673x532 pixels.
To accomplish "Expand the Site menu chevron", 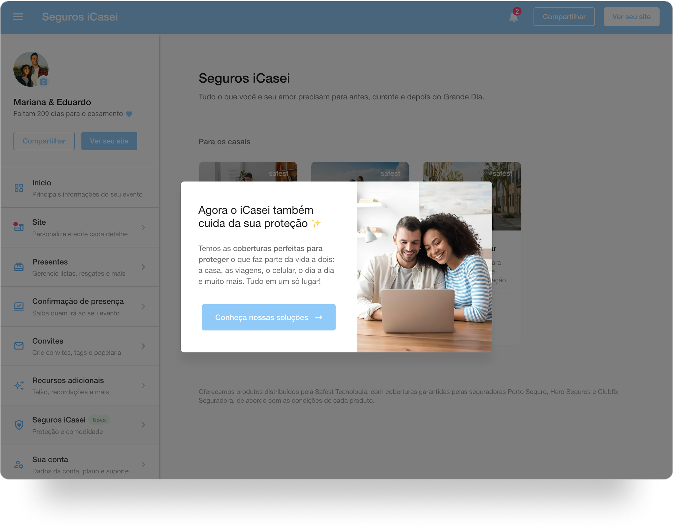I will [x=143, y=228].
